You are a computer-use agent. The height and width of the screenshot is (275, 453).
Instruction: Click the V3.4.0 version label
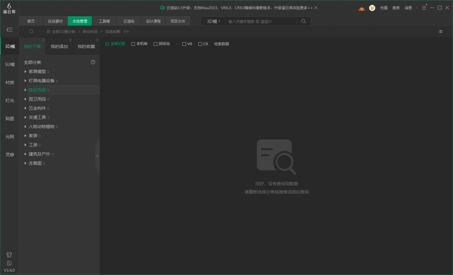[x=9, y=270]
